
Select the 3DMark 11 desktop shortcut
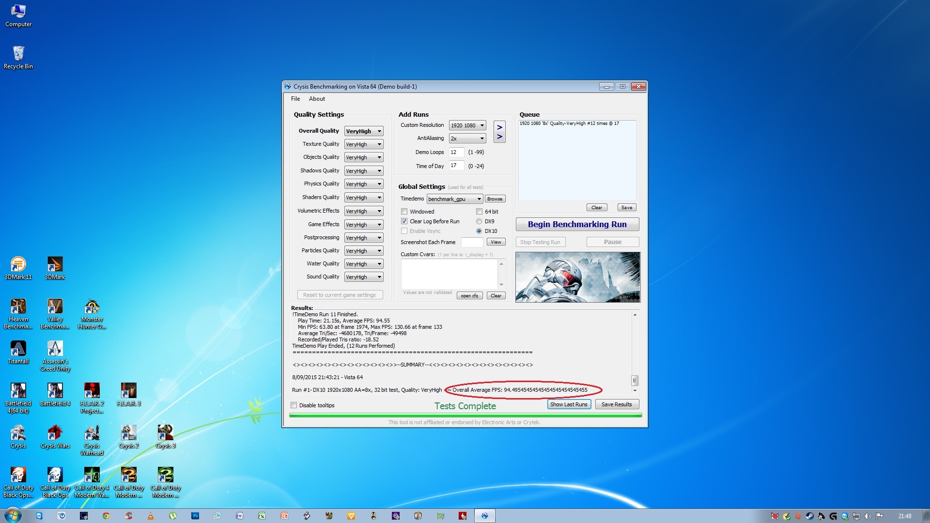pyautogui.click(x=18, y=268)
